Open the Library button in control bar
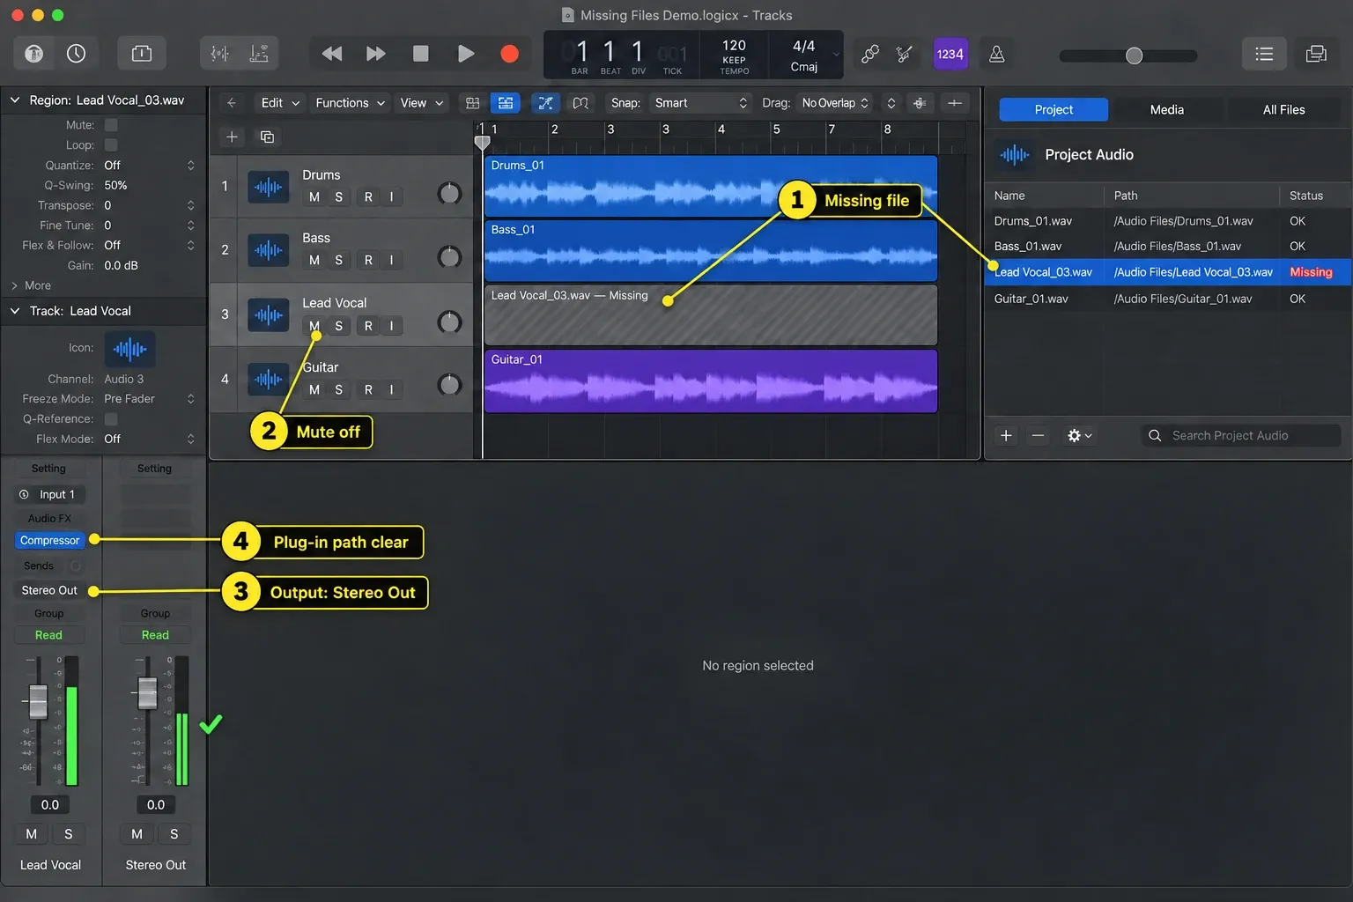The width and height of the screenshot is (1353, 902). [x=33, y=54]
